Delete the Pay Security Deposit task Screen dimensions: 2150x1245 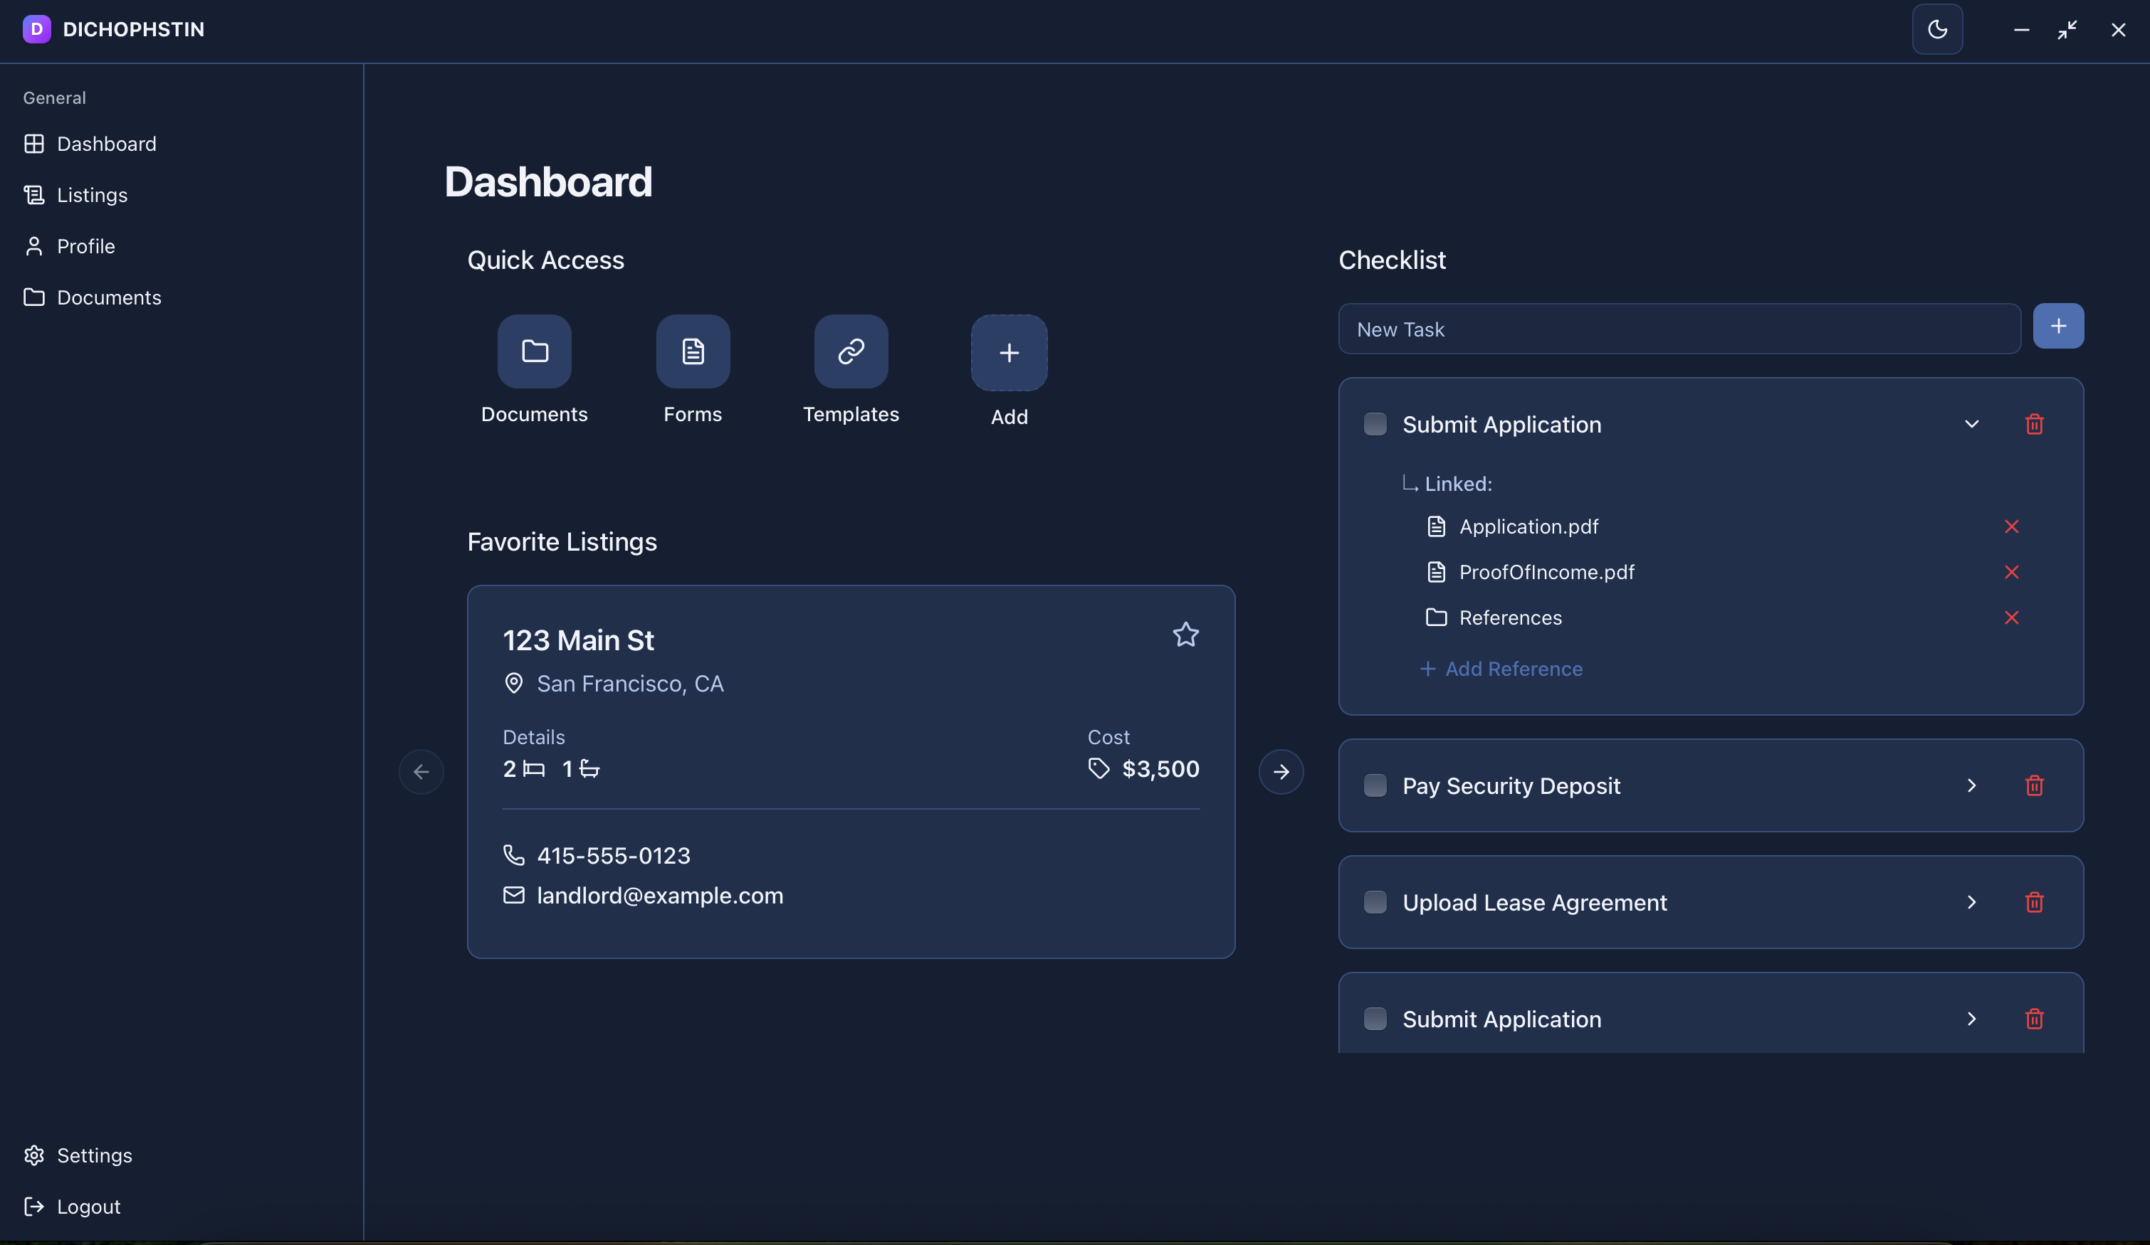[2034, 785]
